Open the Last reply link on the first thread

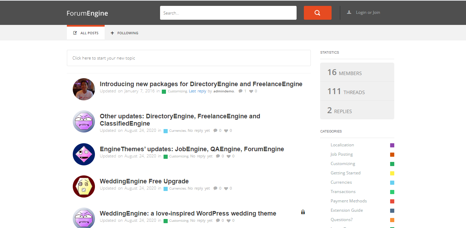pos(197,91)
